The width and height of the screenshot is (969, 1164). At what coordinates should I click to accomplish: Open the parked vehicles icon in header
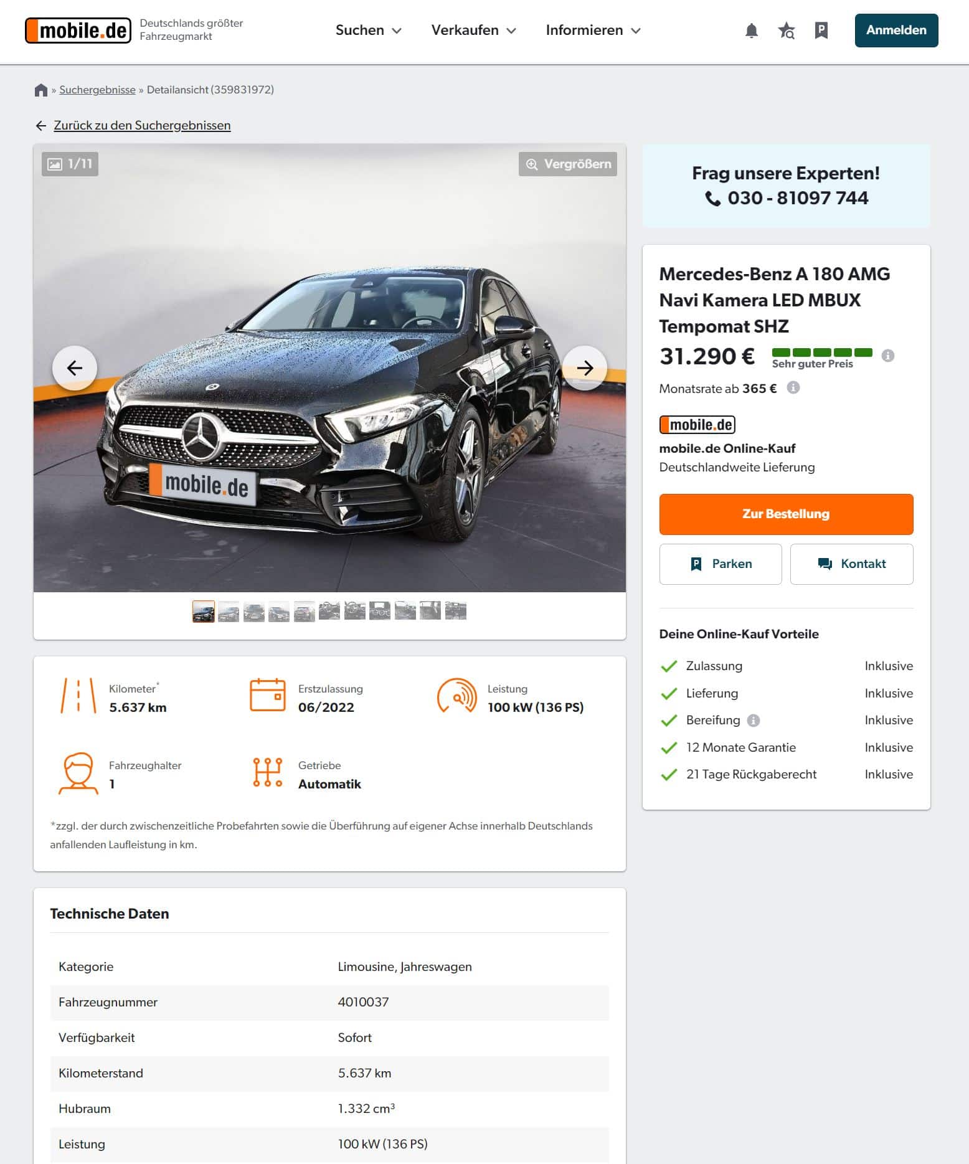point(821,31)
